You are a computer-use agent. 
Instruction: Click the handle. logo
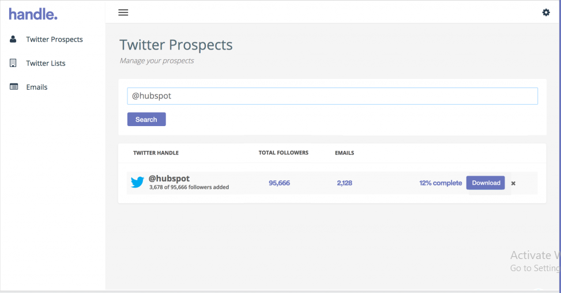(33, 14)
